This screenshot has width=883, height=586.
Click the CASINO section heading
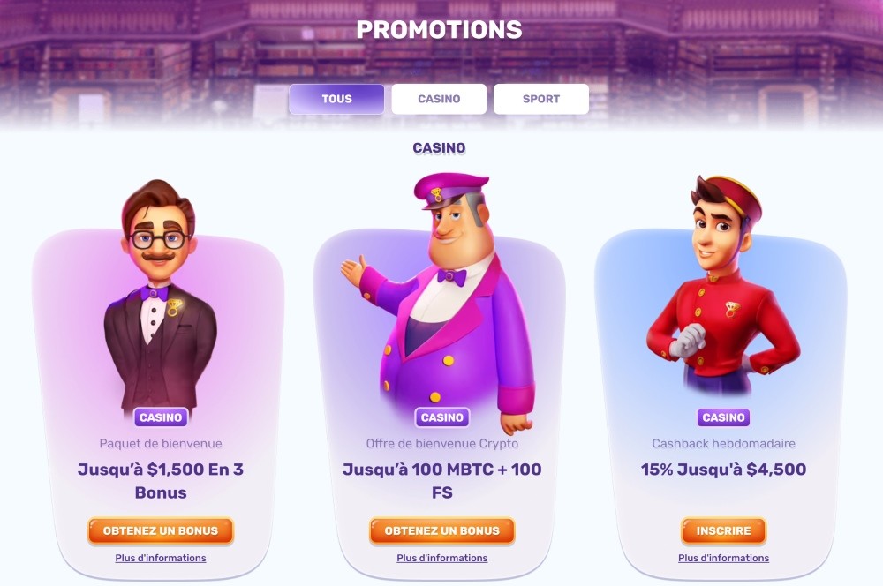[439, 148]
